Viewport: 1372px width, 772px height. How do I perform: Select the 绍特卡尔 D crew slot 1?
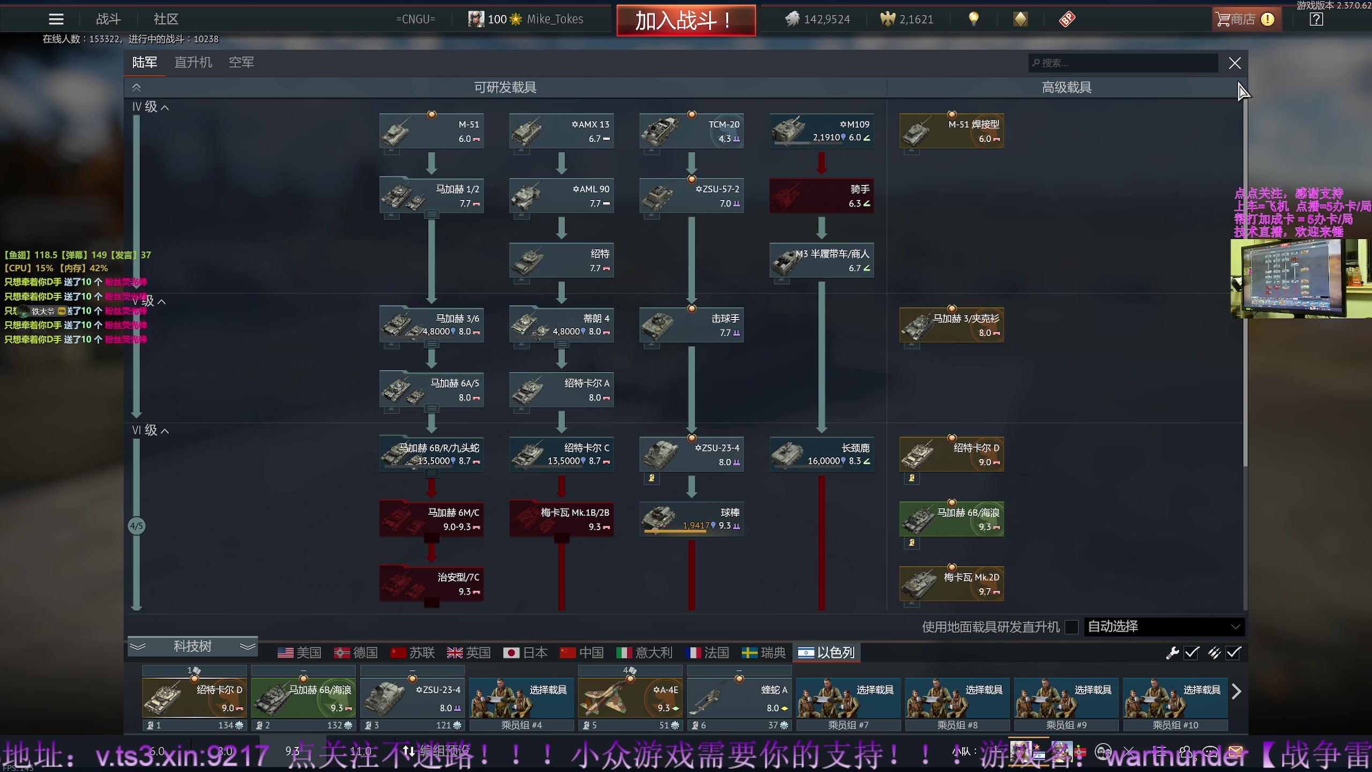tap(195, 697)
